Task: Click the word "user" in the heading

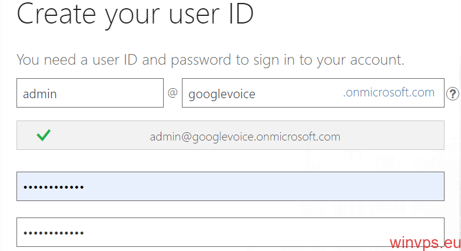Action: coord(185,14)
